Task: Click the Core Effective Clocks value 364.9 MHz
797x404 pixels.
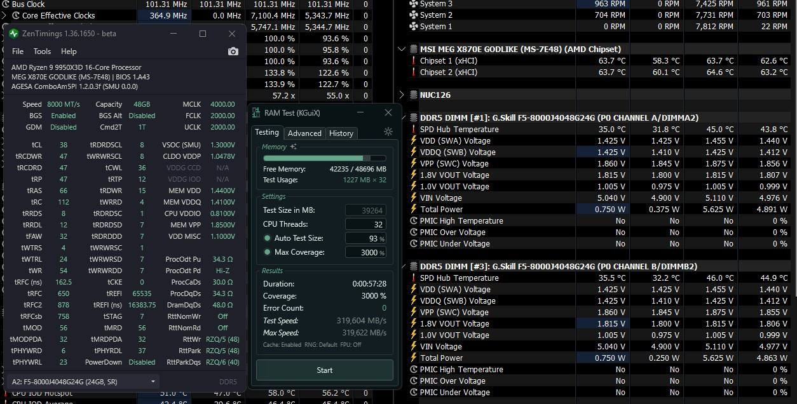Action: pyautogui.click(x=168, y=15)
